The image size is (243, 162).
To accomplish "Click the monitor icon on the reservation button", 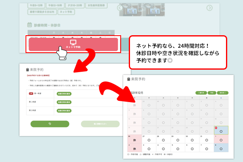I will [x=73, y=42].
